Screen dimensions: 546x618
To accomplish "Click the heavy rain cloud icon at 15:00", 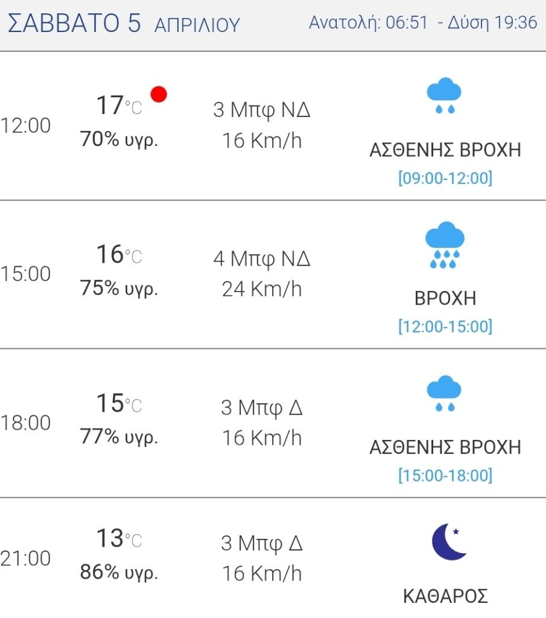I will (x=445, y=245).
